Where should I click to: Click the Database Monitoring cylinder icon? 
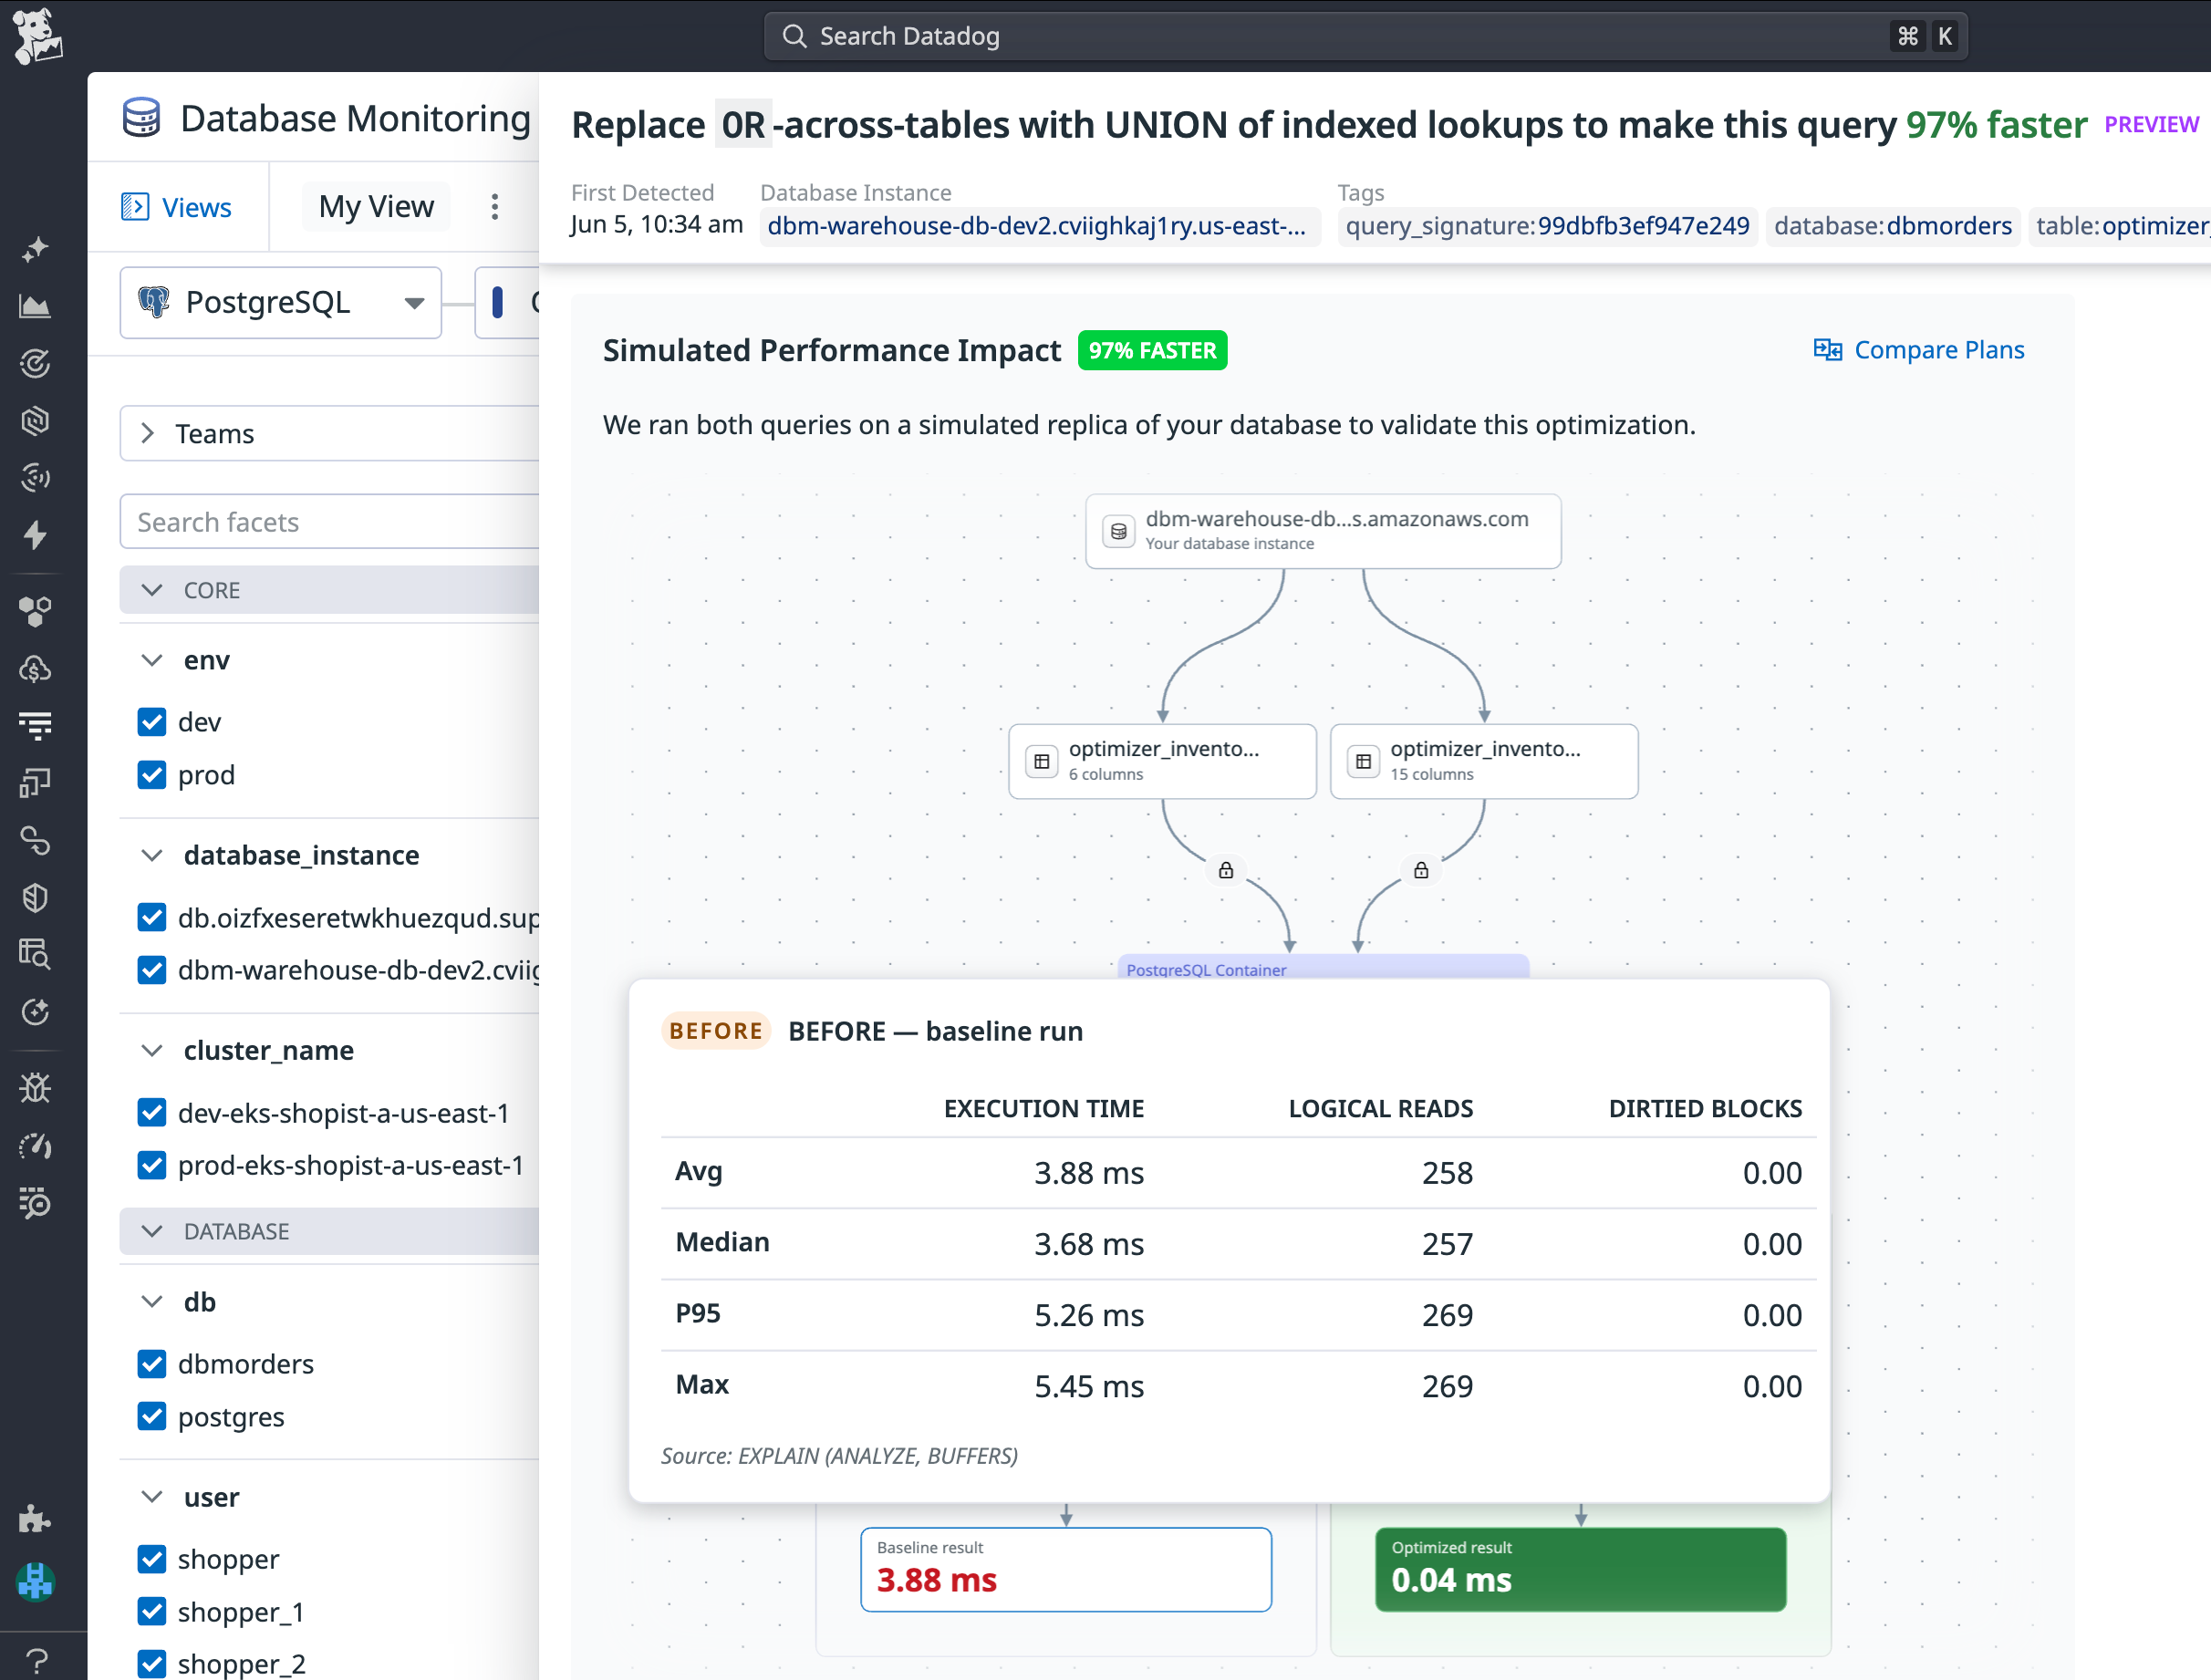tap(141, 118)
